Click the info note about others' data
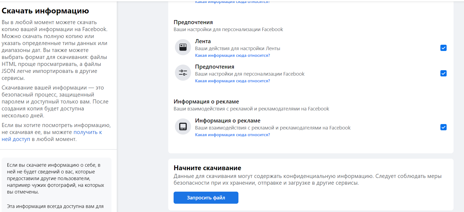The height and width of the screenshot is (212, 464). [x=55, y=178]
